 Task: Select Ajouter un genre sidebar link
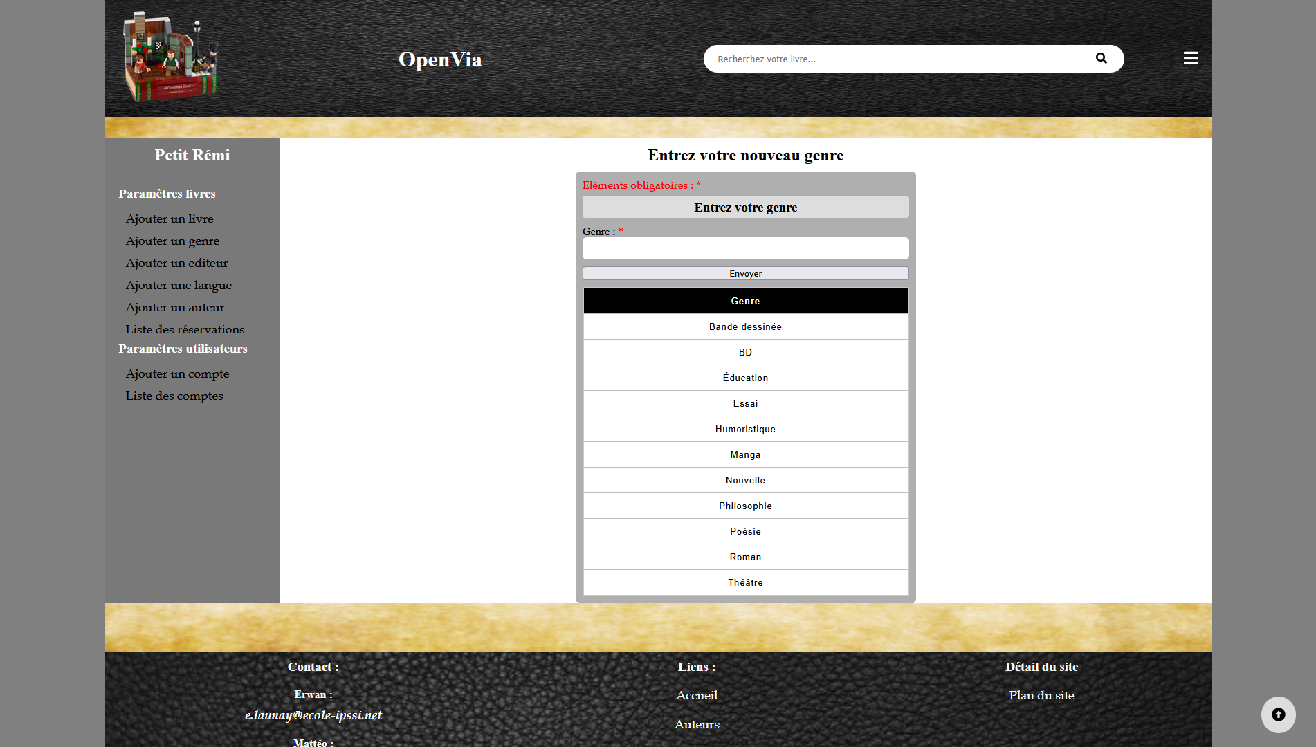point(172,241)
